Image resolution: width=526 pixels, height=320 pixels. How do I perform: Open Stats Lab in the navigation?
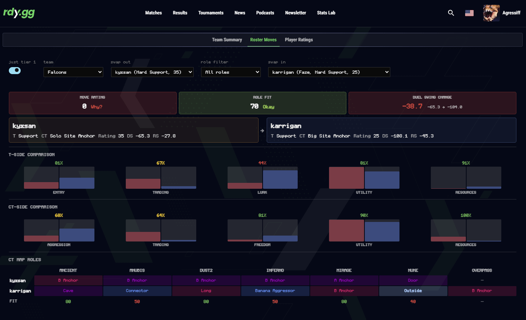[x=326, y=13]
